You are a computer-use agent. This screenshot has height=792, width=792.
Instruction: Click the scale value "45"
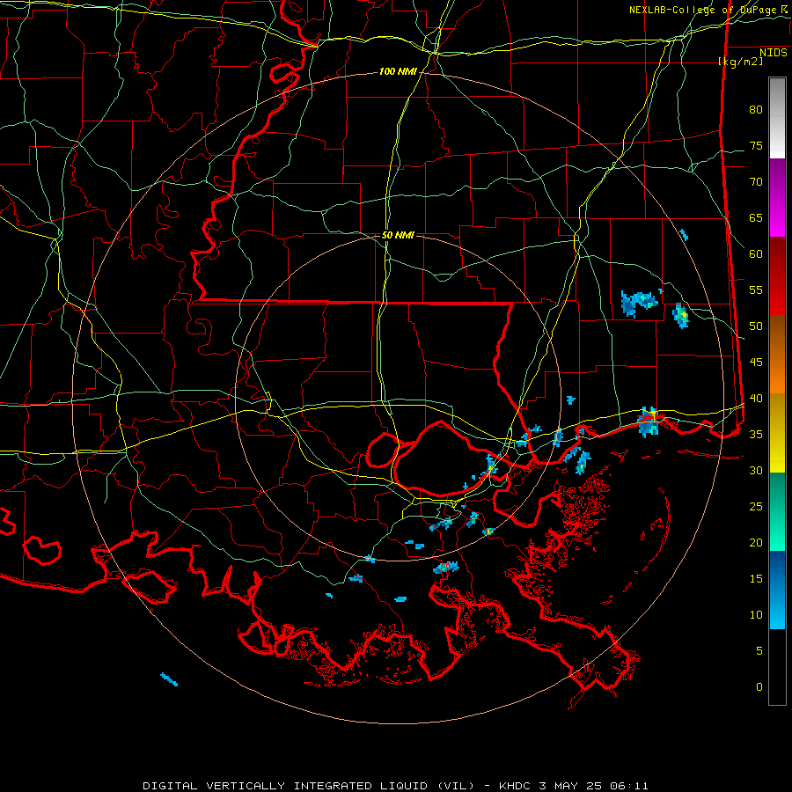(x=756, y=363)
